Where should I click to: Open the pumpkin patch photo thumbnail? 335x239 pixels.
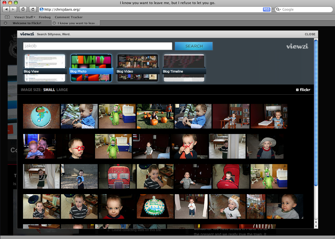(x=155, y=116)
